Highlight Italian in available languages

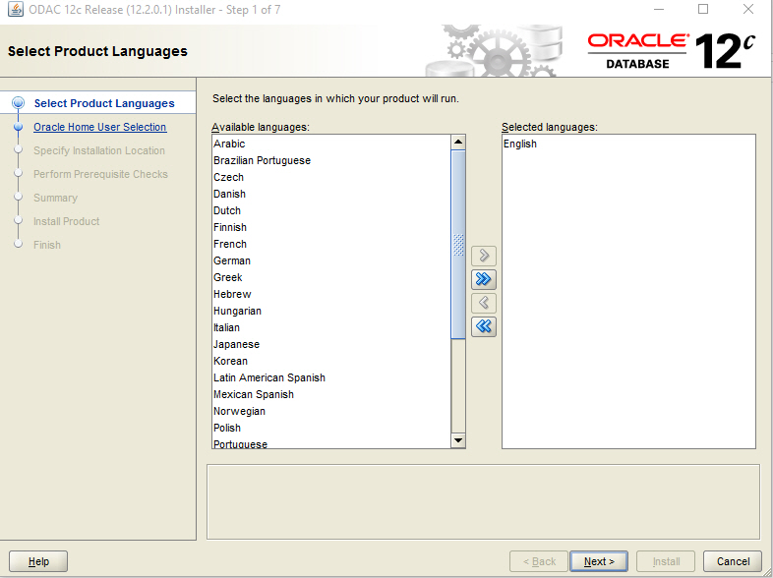331,327
